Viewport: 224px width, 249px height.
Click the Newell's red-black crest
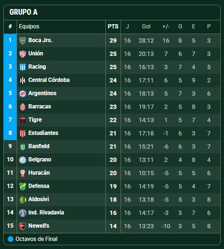coord(23,226)
